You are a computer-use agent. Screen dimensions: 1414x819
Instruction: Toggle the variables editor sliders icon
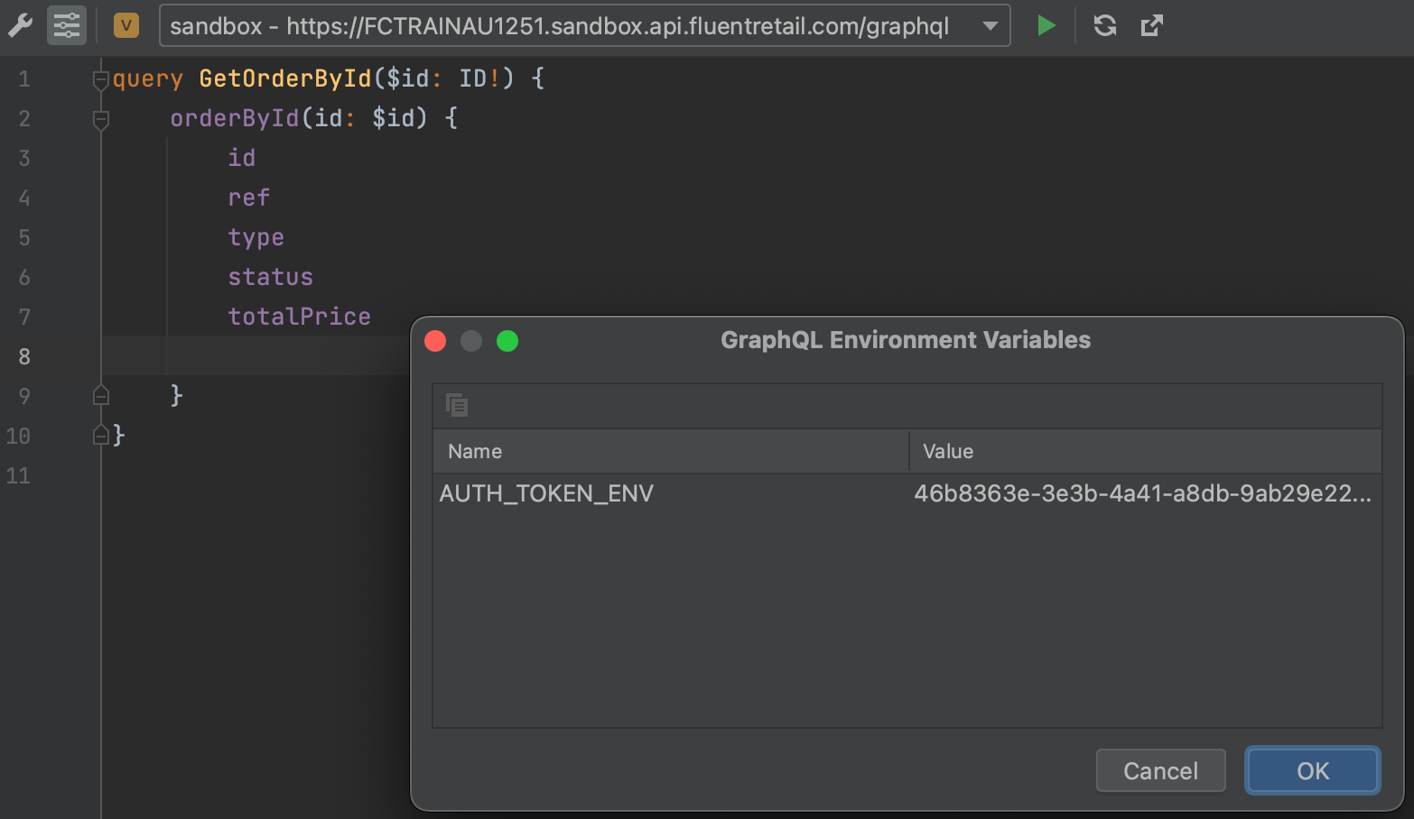[x=67, y=25]
